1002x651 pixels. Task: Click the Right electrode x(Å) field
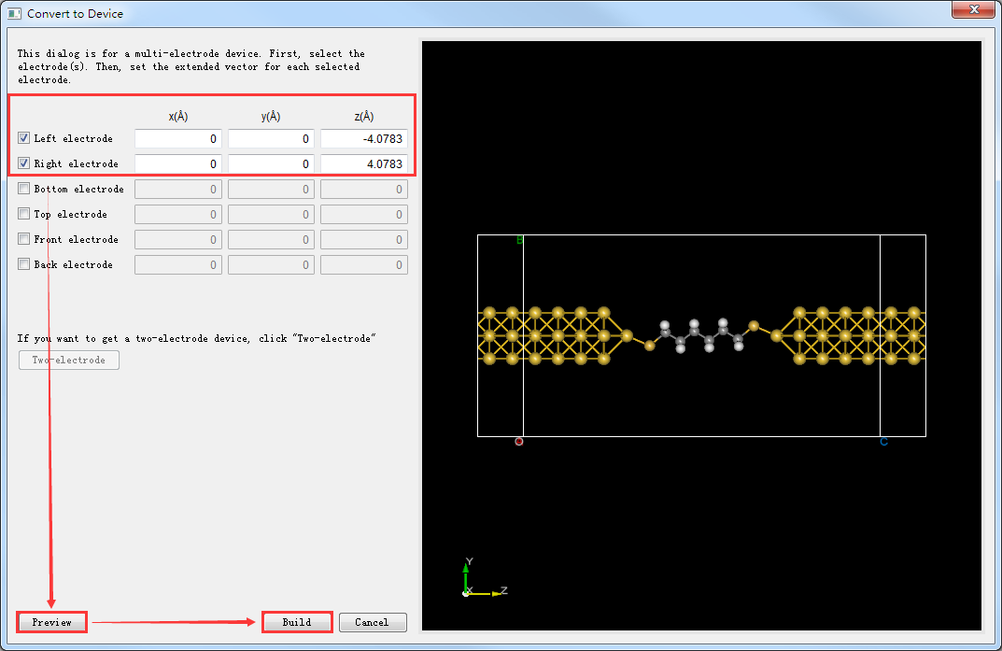coord(178,164)
